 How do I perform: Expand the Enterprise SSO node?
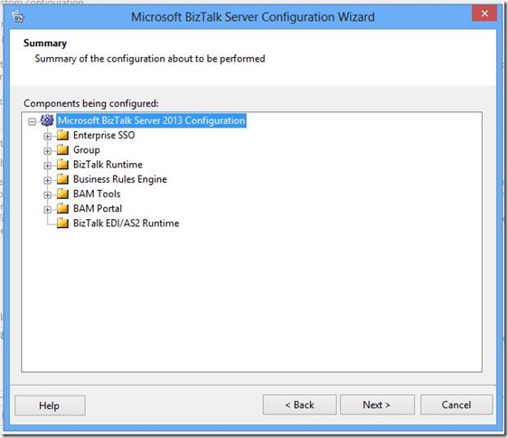pyautogui.click(x=48, y=137)
